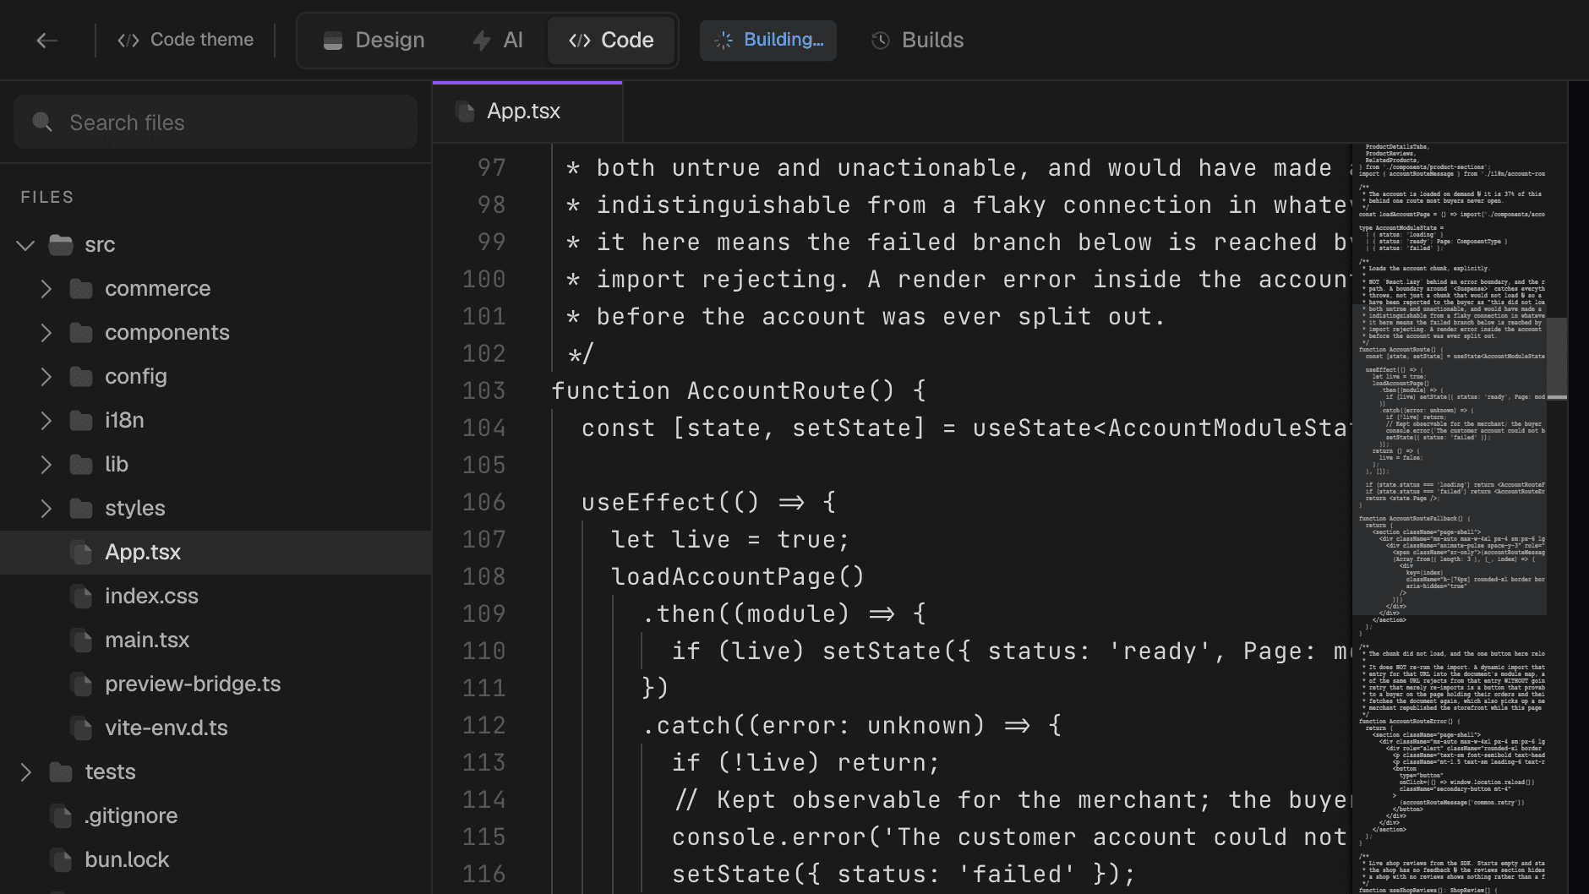Screen dimensions: 1589x894
Task: Click the styles folder icon
Action: 81,509
